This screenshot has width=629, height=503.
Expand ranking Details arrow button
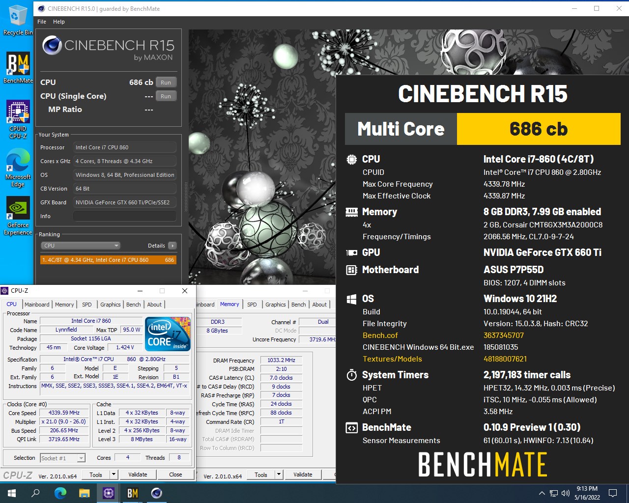(x=172, y=246)
